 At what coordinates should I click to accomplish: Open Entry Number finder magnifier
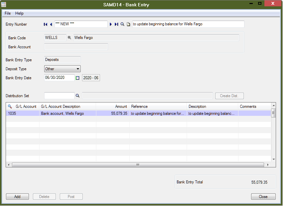tap(122, 24)
